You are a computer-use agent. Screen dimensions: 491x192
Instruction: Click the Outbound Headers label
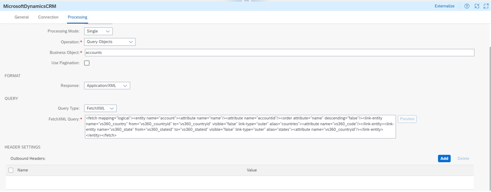pos(28,158)
